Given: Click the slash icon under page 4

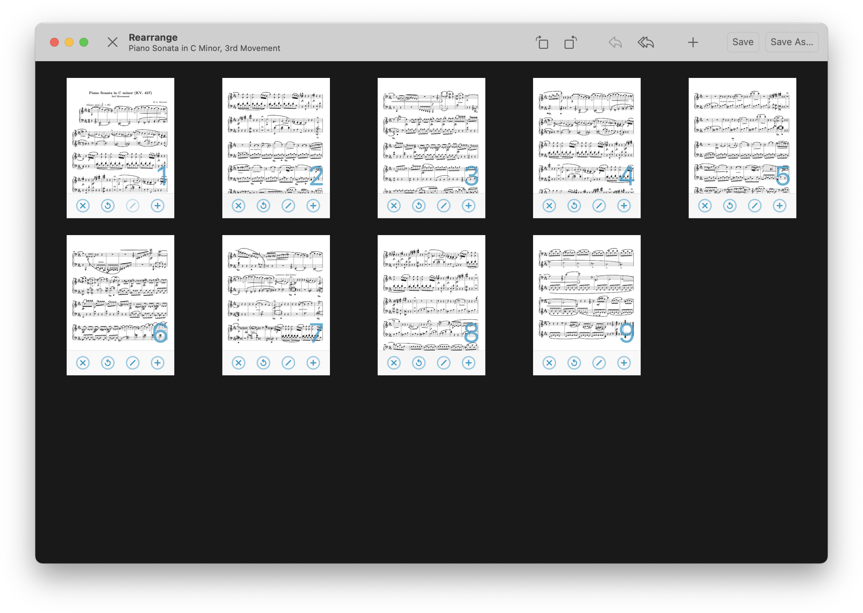Looking at the screenshot, I should pyautogui.click(x=599, y=206).
